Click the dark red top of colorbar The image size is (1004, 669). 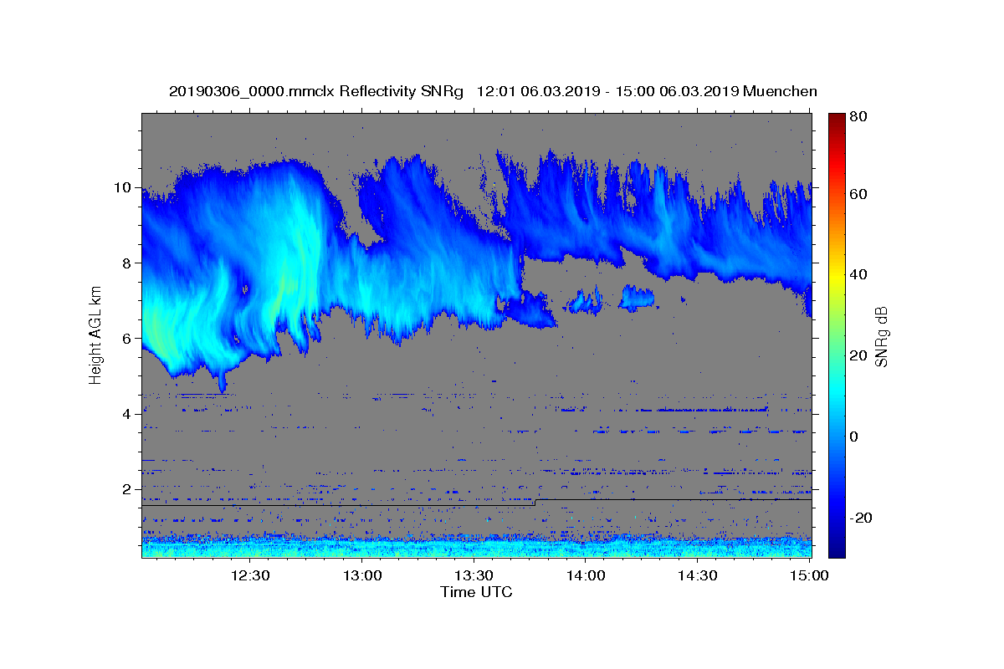pos(836,119)
